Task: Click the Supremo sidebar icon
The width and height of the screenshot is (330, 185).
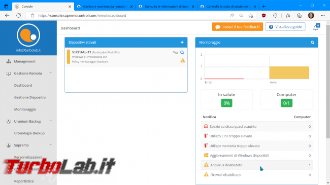Action: [9, 145]
